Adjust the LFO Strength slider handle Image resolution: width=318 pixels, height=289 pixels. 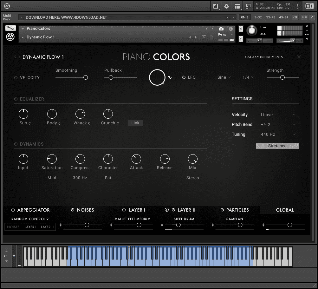tap(282, 77)
